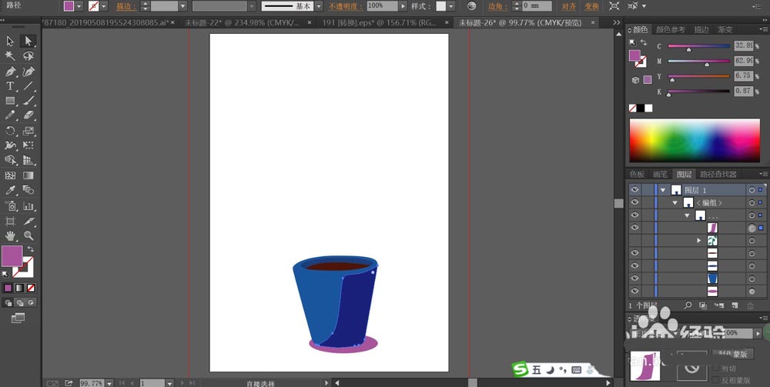This screenshot has height=387, width=770.
Task: Select the Zoom tool
Action: coord(28,236)
